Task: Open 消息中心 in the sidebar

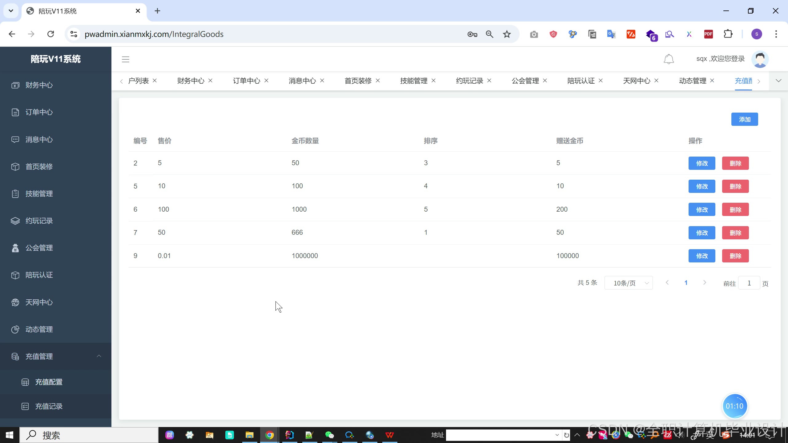Action: [56, 139]
